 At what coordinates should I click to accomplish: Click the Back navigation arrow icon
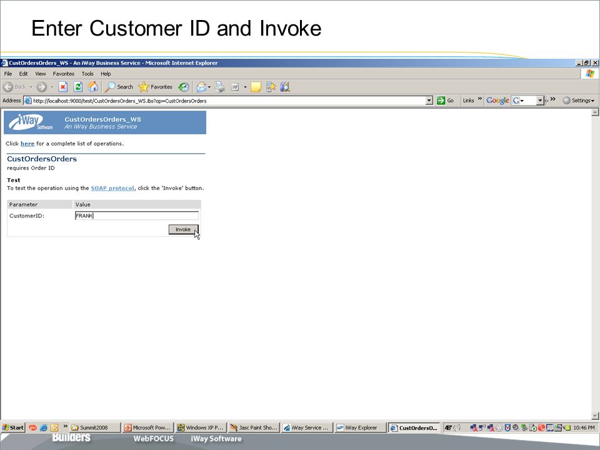(x=8, y=87)
